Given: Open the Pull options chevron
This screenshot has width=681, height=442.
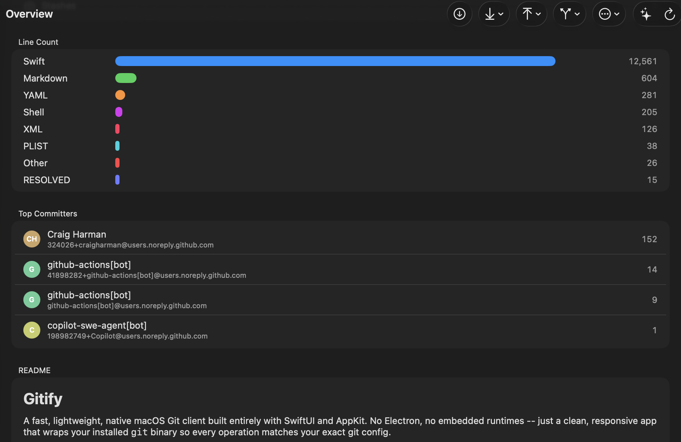Looking at the screenshot, I should tap(501, 14).
